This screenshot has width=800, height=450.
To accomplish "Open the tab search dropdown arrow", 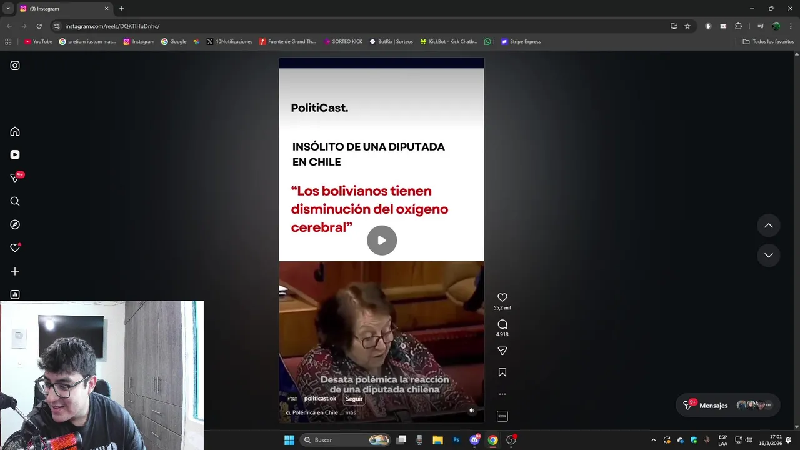I will (x=8, y=9).
